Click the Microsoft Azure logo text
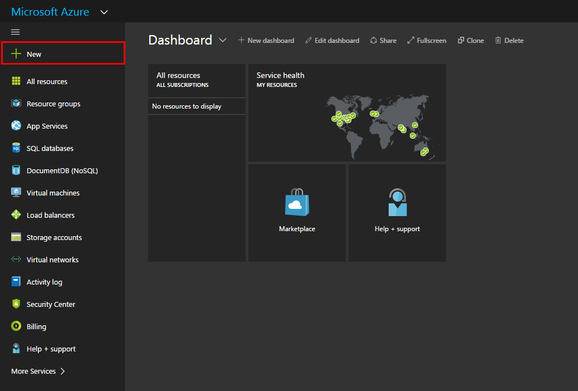 (50, 12)
